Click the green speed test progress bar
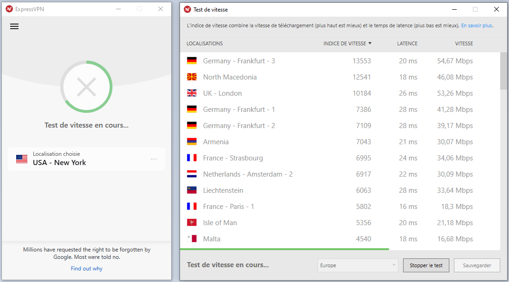The width and height of the screenshot is (509, 282). (285, 249)
